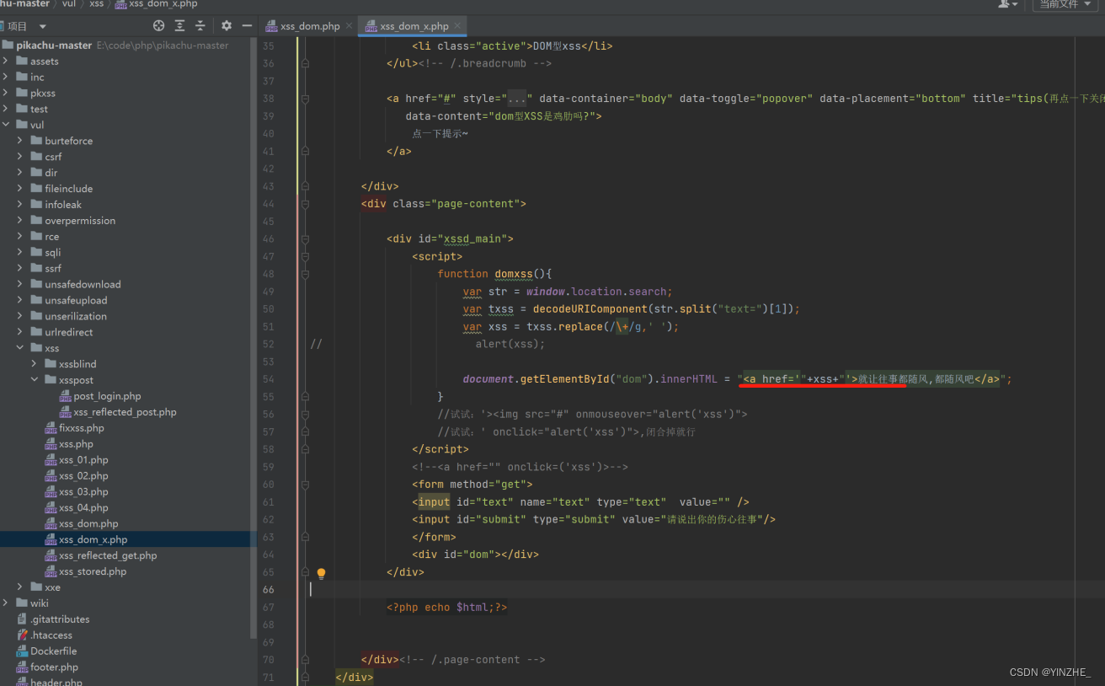This screenshot has width=1105, height=686.
Task: Click the lightbulb intention icon on line 65
Action: click(x=321, y=573)
